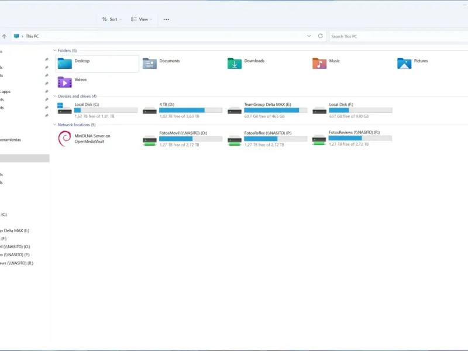Click "FotosReflex (\\NASITO) (P:)" label in main pane
468x351 pixels.
tap(268, 133)
